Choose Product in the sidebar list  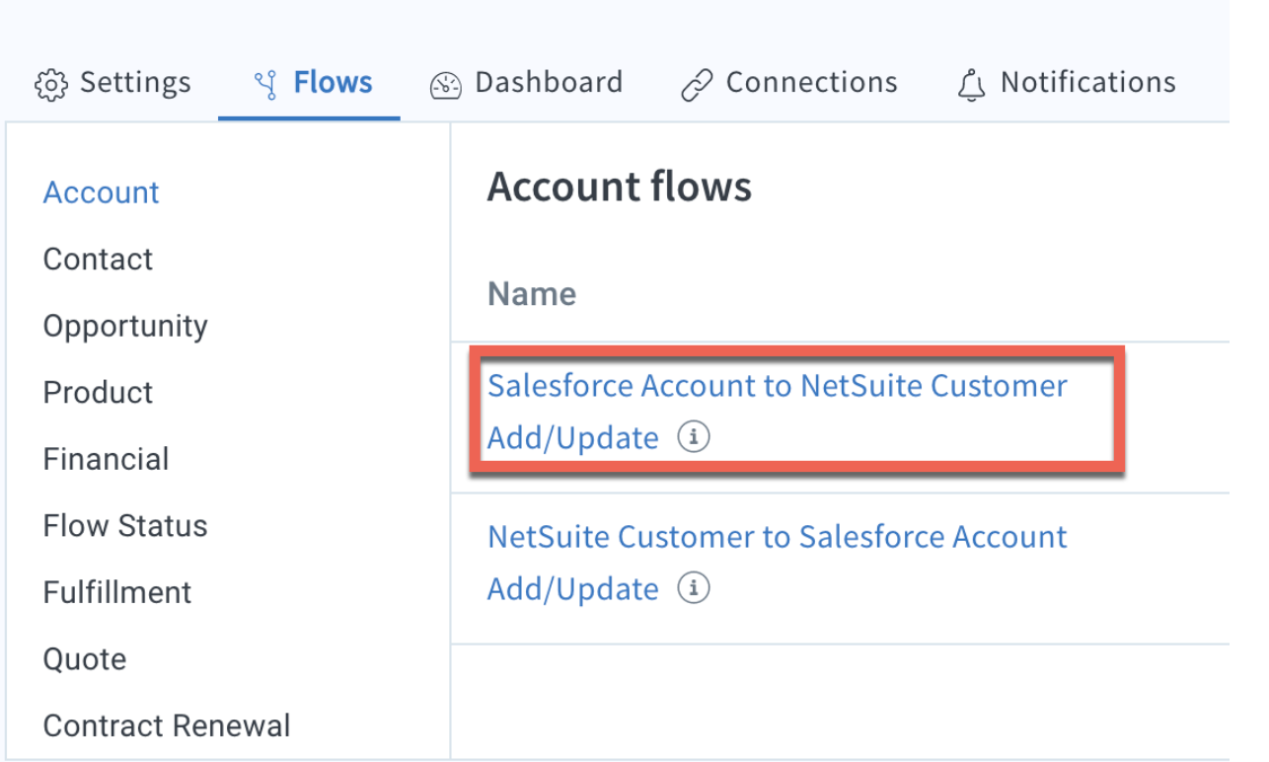[x=98, y=393]
